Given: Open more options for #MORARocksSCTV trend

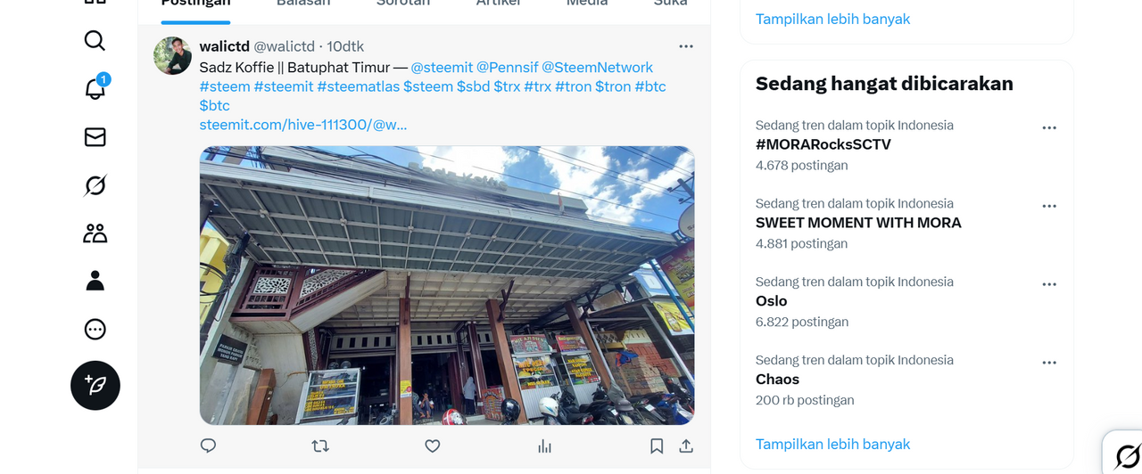Looking at the screenshot, I should [1049, 127].
